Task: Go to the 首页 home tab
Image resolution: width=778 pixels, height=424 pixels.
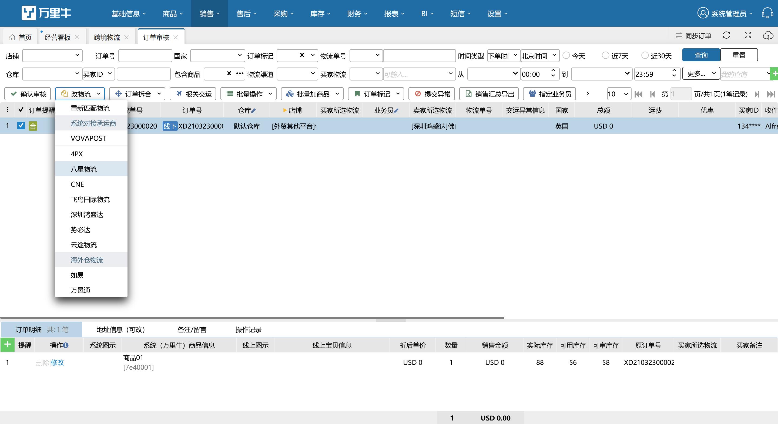Action: [21, 37]
